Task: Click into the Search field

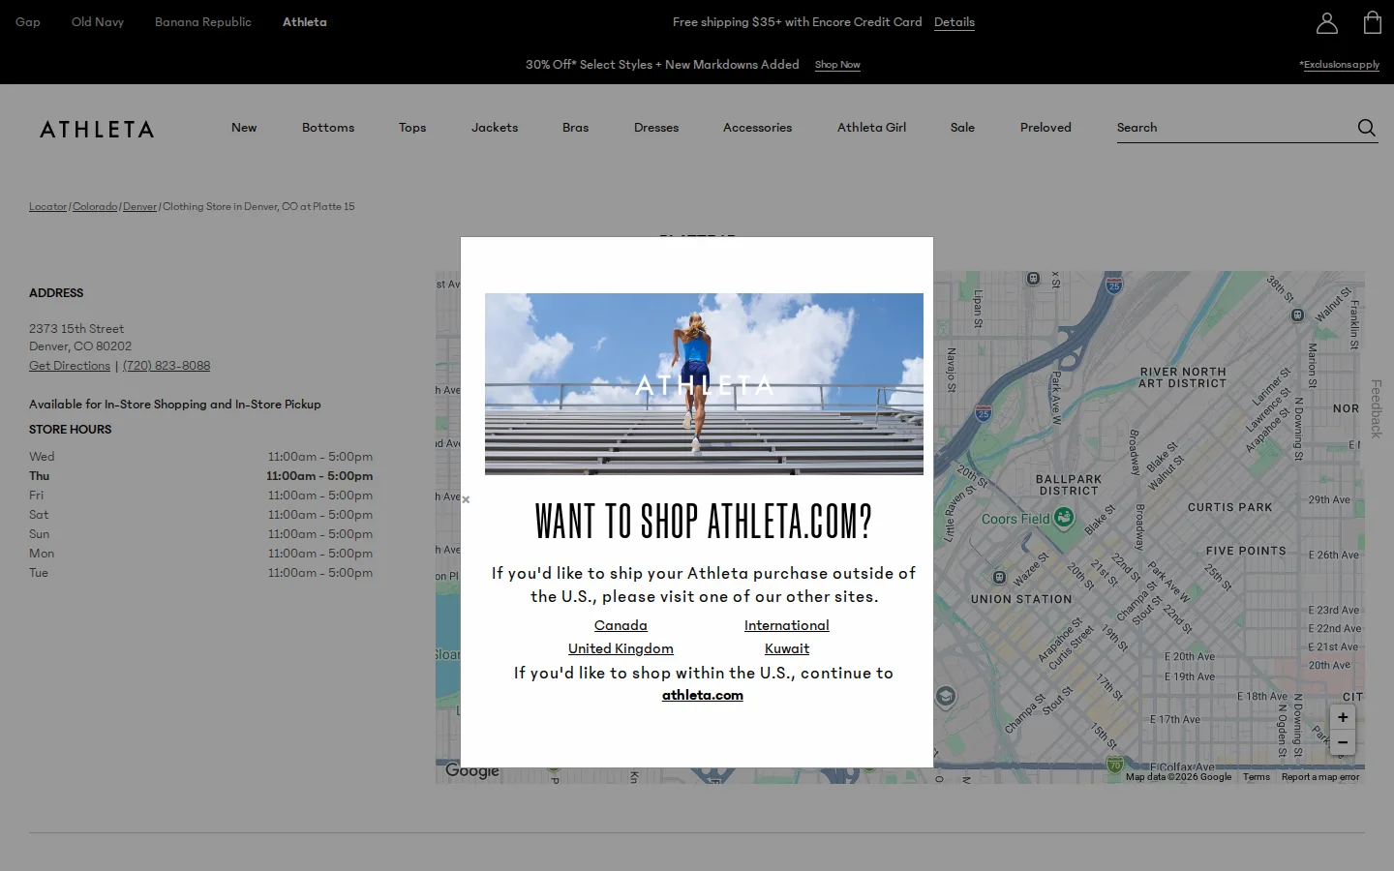Action: coord(1234,128)
